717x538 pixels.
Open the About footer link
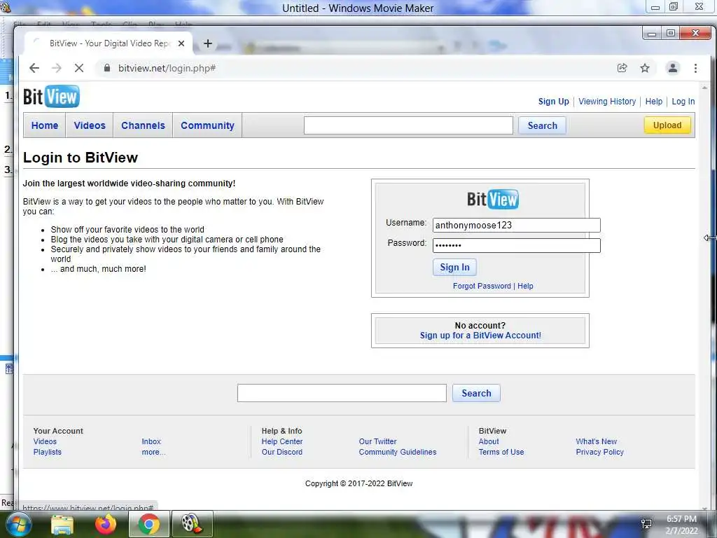488,441
